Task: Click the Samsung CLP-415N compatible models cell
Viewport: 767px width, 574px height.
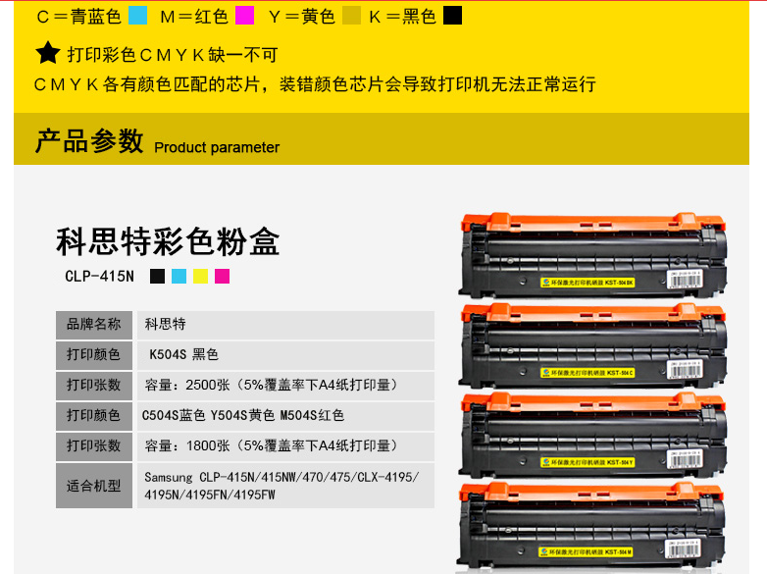Action: [x=285, y=486]
